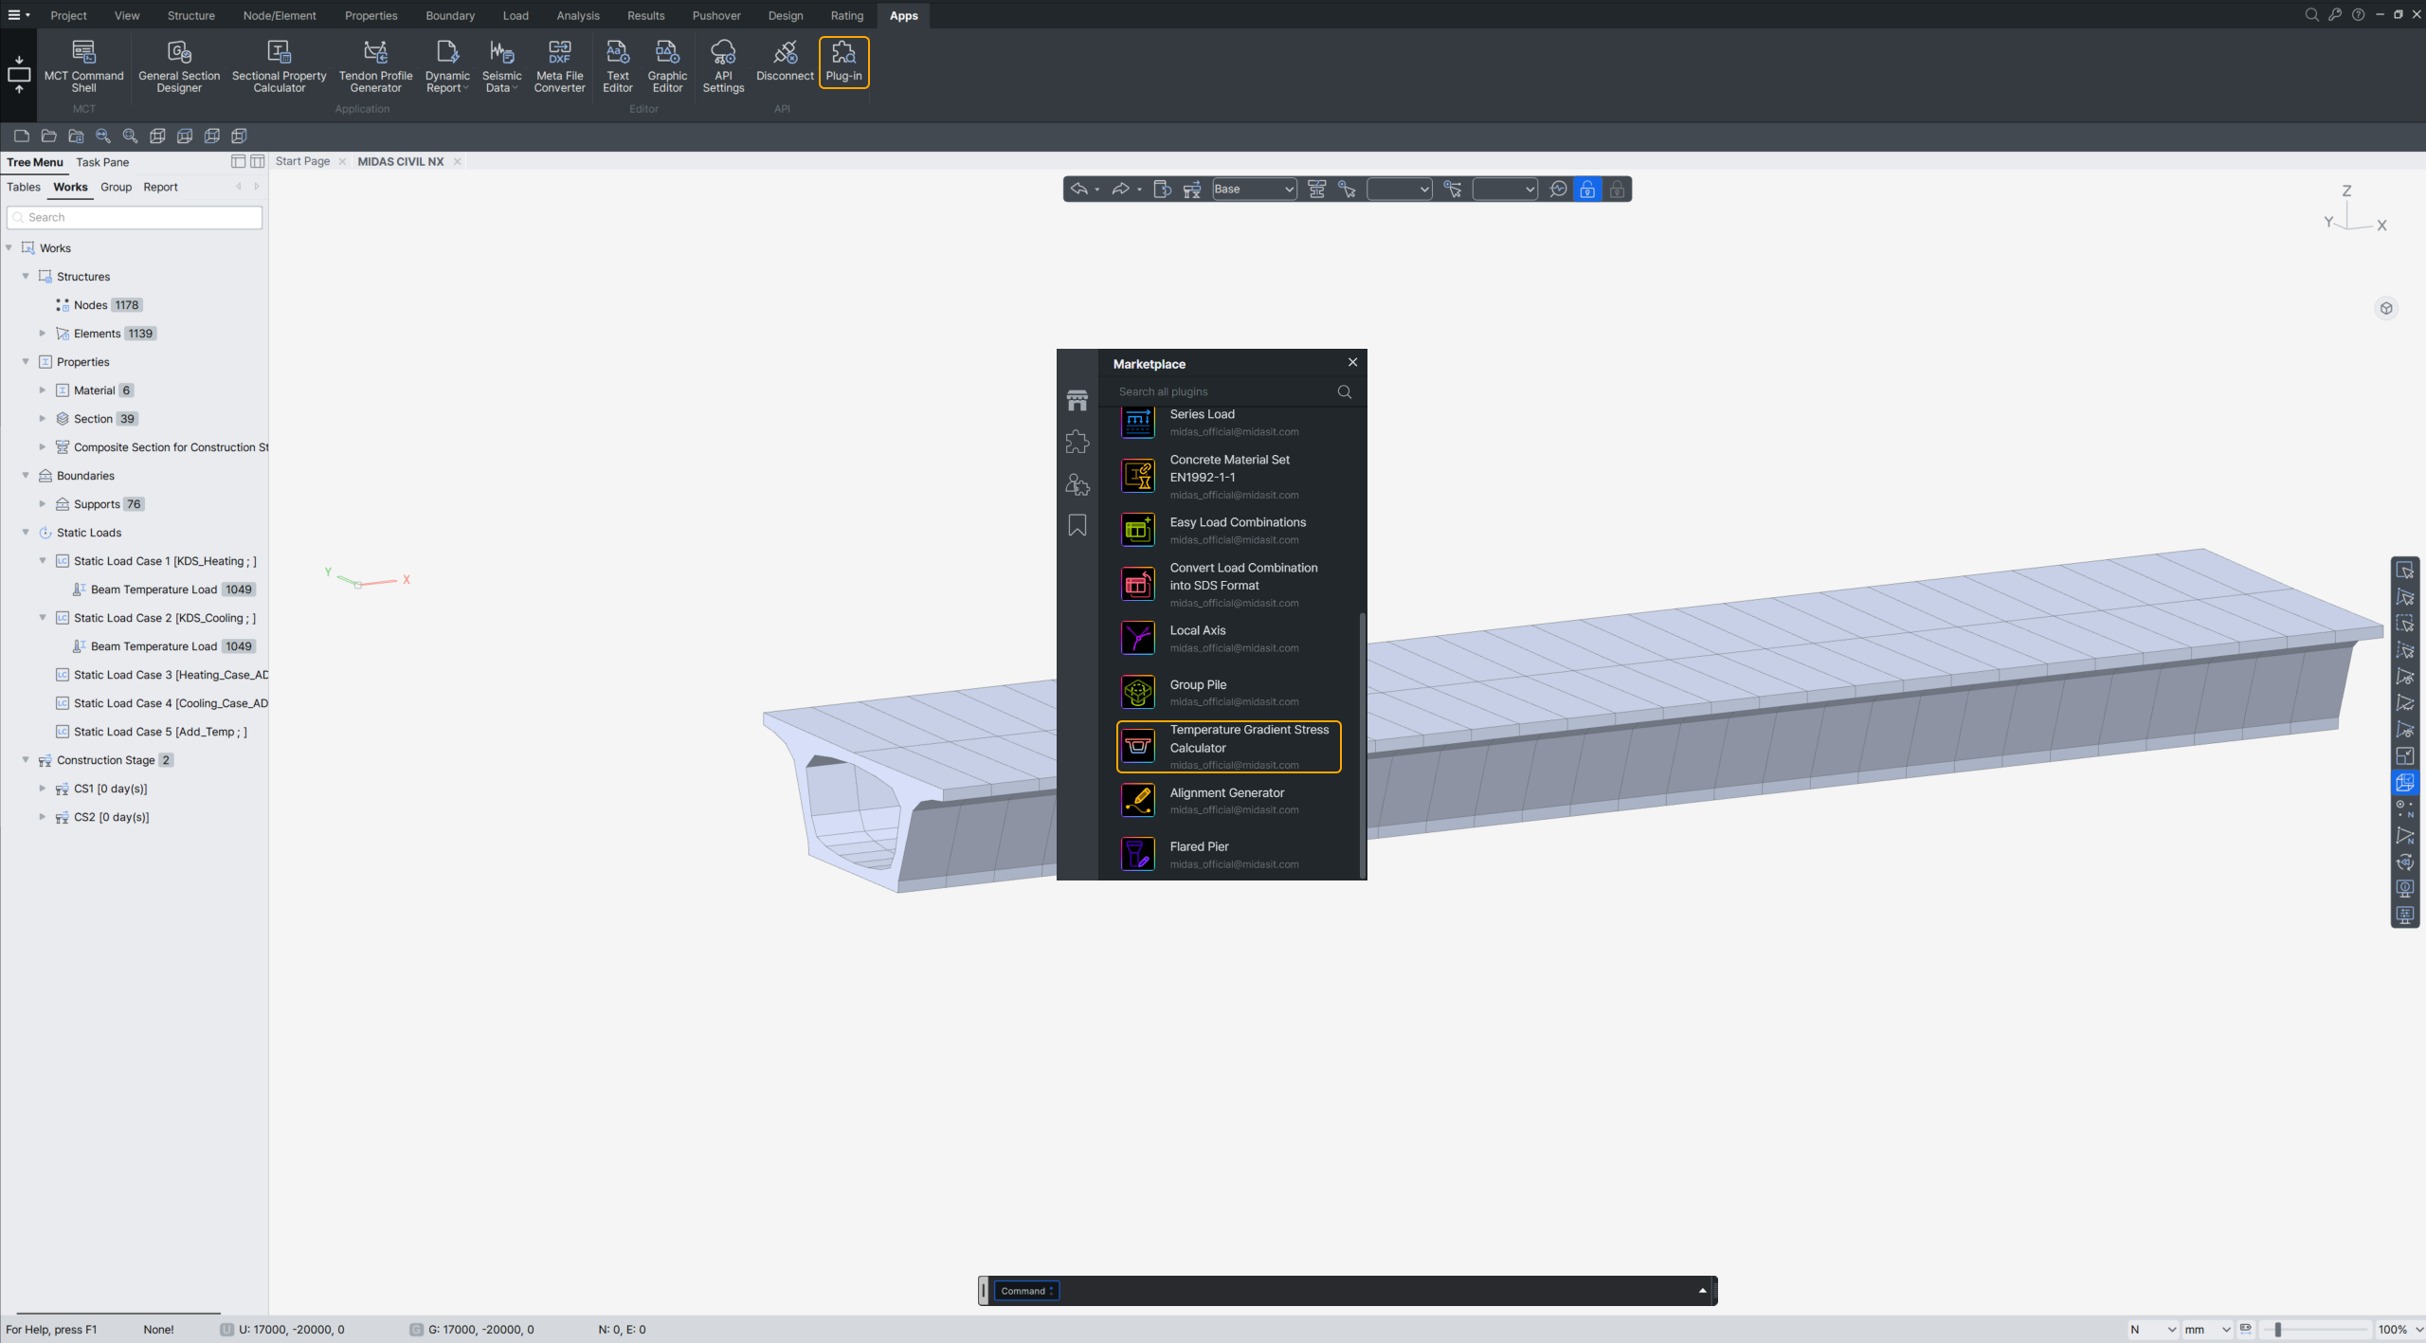Expand the Elements tree node

tap(43, 334)
